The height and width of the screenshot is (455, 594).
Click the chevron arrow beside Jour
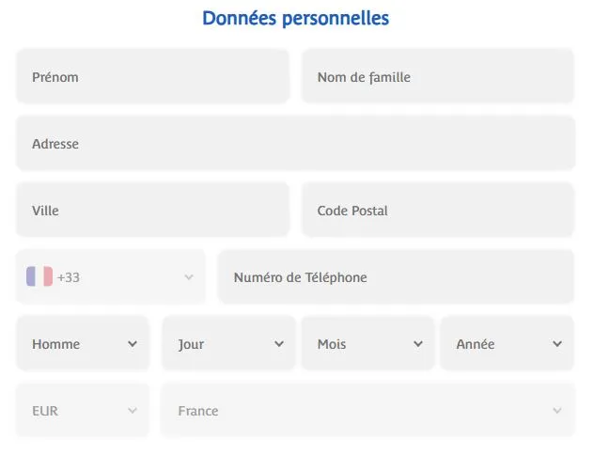tap(279, 344)
